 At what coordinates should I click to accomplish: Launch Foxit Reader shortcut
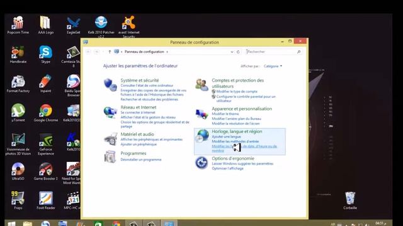click(45, 200)
